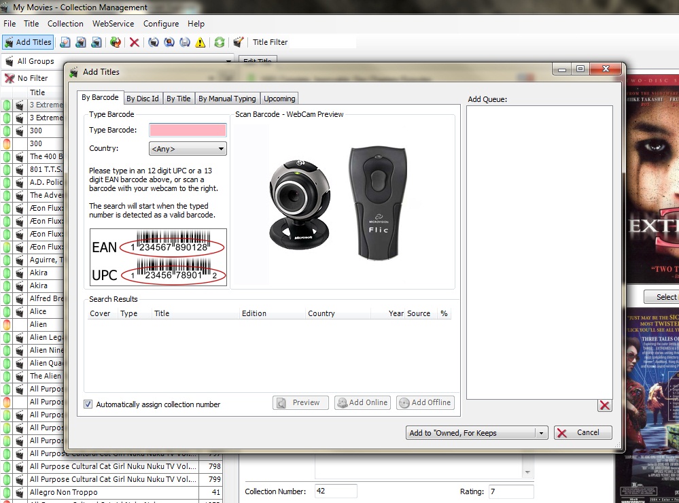Viewport: 679px width, 503px height.
Task: Open the Configure menu
Action: (x=160, y=24)
